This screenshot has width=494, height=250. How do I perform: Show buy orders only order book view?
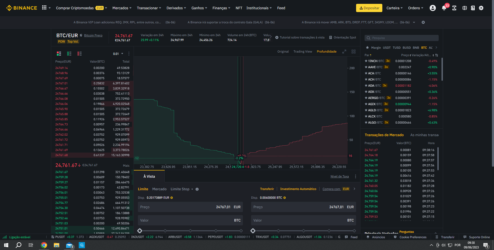(69, 54)
